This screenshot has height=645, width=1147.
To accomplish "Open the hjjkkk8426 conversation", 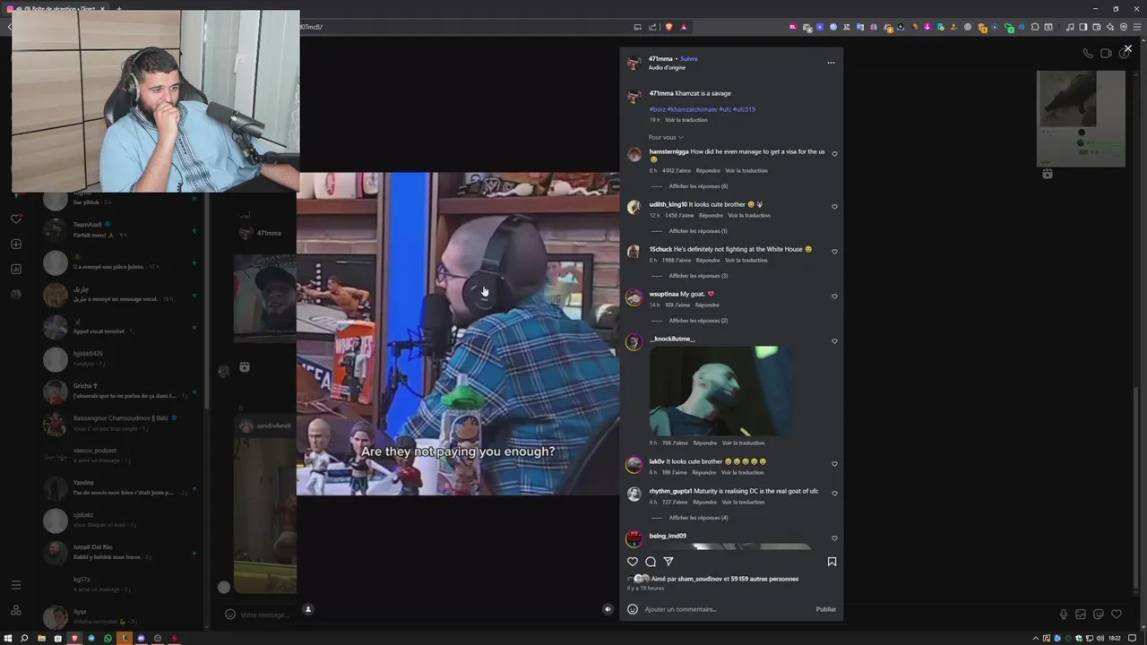I will point(121,358).
